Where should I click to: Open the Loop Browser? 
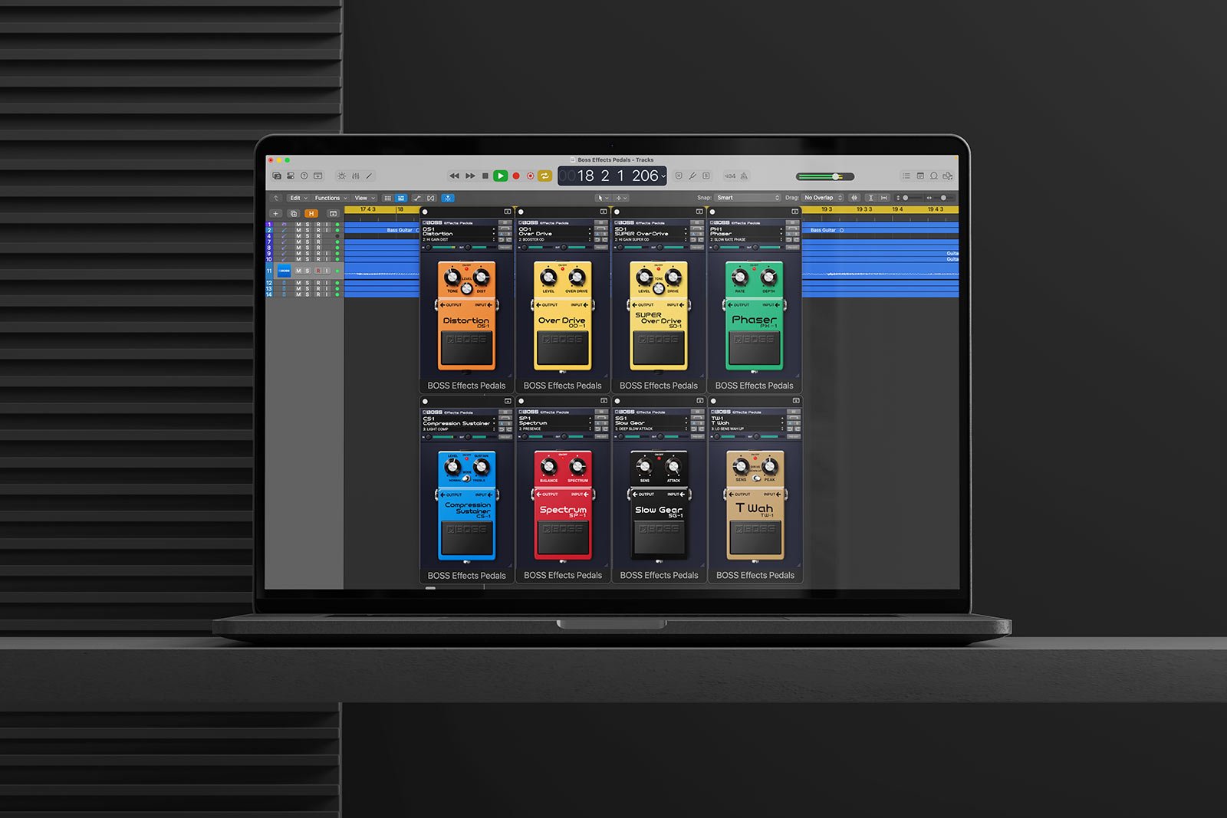[934, 176]
